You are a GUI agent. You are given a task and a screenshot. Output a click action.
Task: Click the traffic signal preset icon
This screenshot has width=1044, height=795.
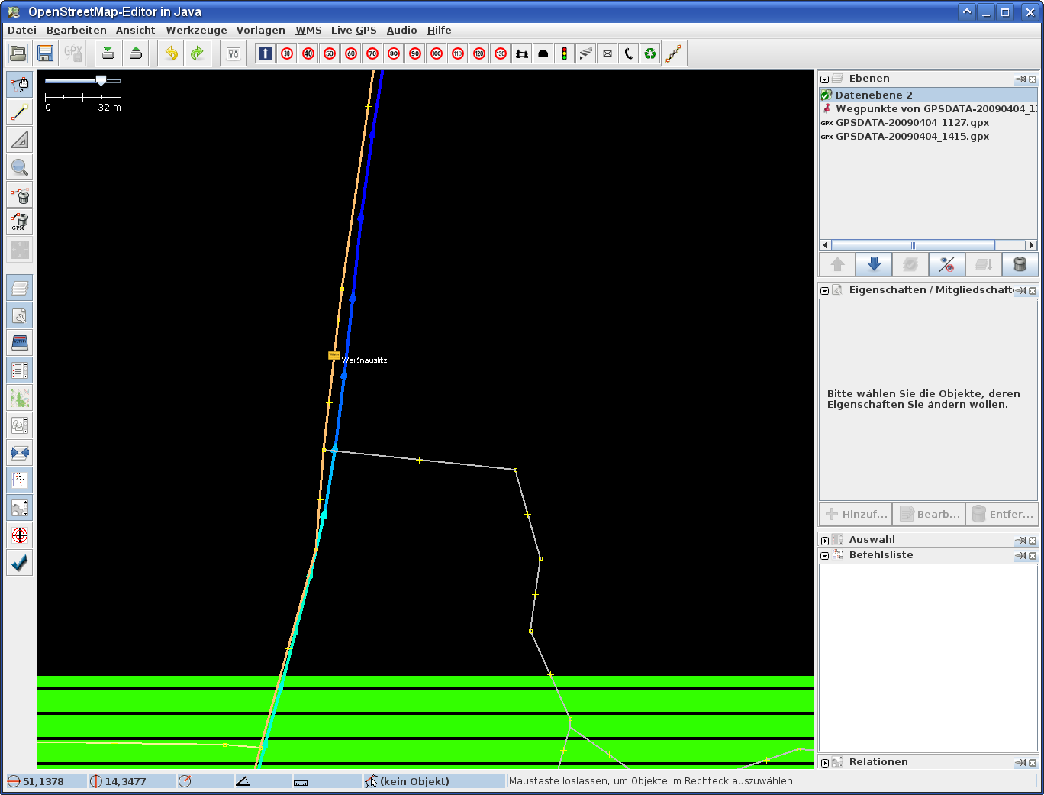tap(564, 53)
